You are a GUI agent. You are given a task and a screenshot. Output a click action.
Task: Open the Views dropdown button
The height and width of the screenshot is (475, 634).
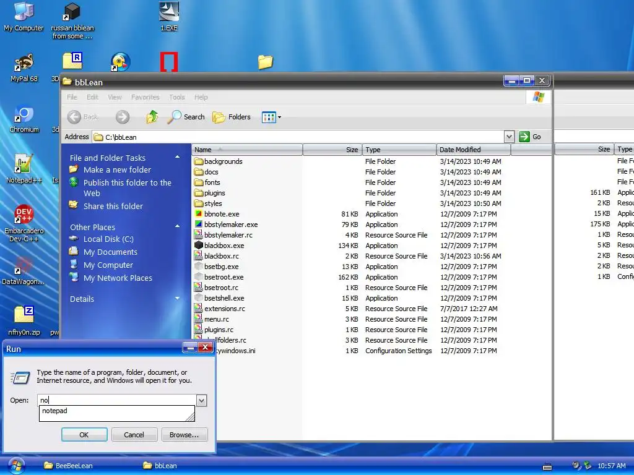point(271,117)
